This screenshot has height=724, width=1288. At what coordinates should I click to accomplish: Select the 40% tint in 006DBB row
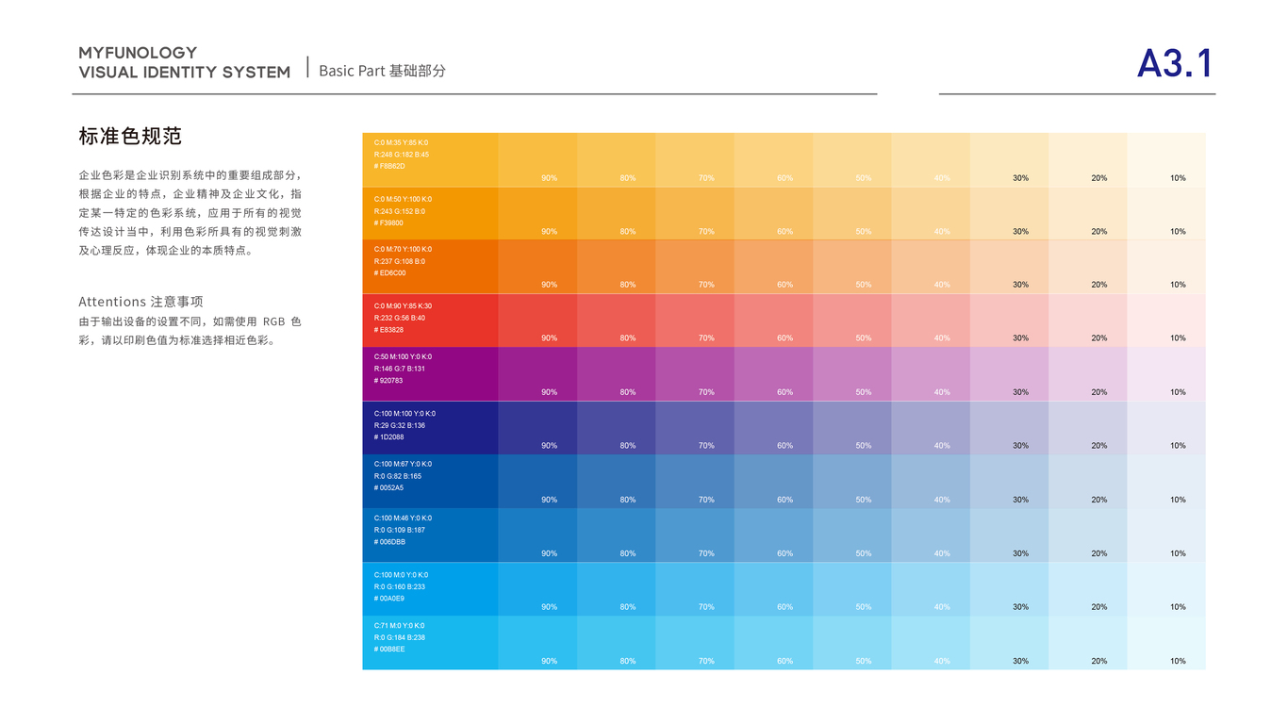tap(931, 535)
